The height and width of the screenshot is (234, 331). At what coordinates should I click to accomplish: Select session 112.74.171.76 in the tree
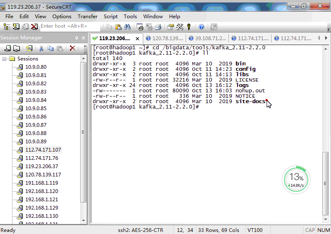click(42, 158)
